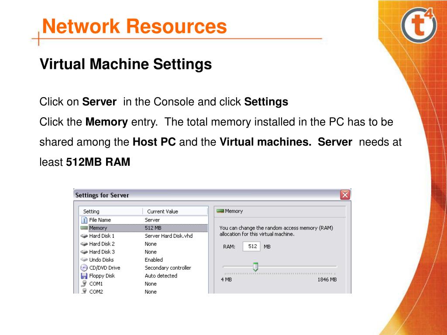Click the RAM value input field
447x335 pixels.
pos(251,246)
